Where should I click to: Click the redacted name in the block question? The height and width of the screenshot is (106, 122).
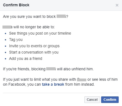click(x=61, y=16)
